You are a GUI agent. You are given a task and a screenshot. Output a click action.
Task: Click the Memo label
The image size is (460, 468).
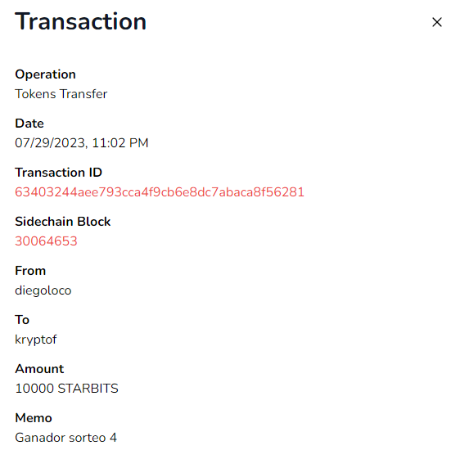point(34,418)
